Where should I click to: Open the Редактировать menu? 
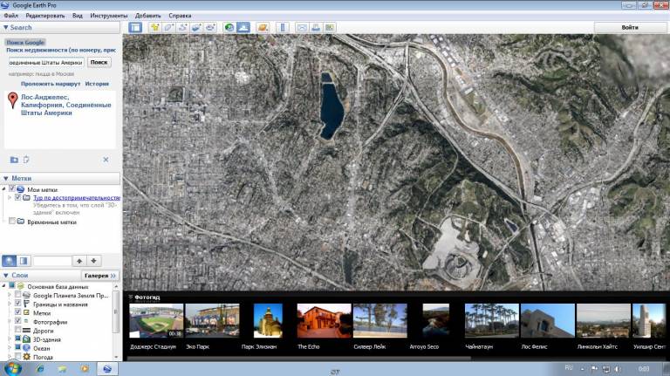tap(45, 16)
